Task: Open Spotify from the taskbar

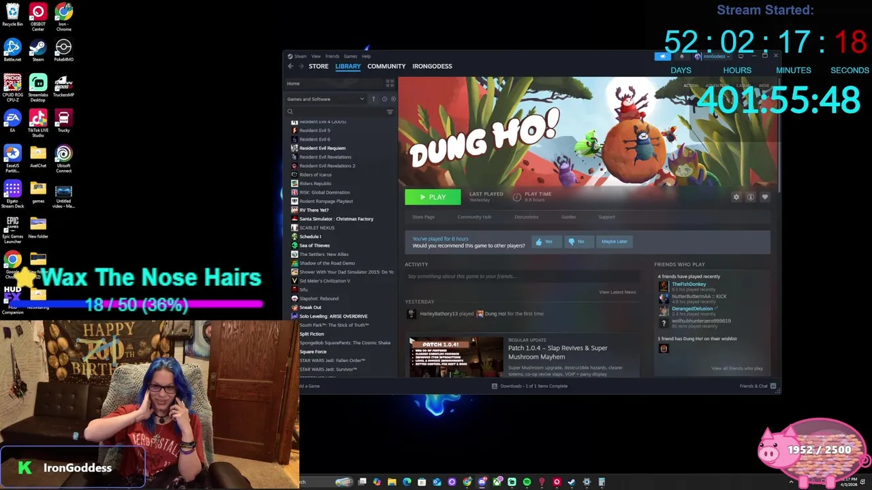Action: [x=527, y=482]
